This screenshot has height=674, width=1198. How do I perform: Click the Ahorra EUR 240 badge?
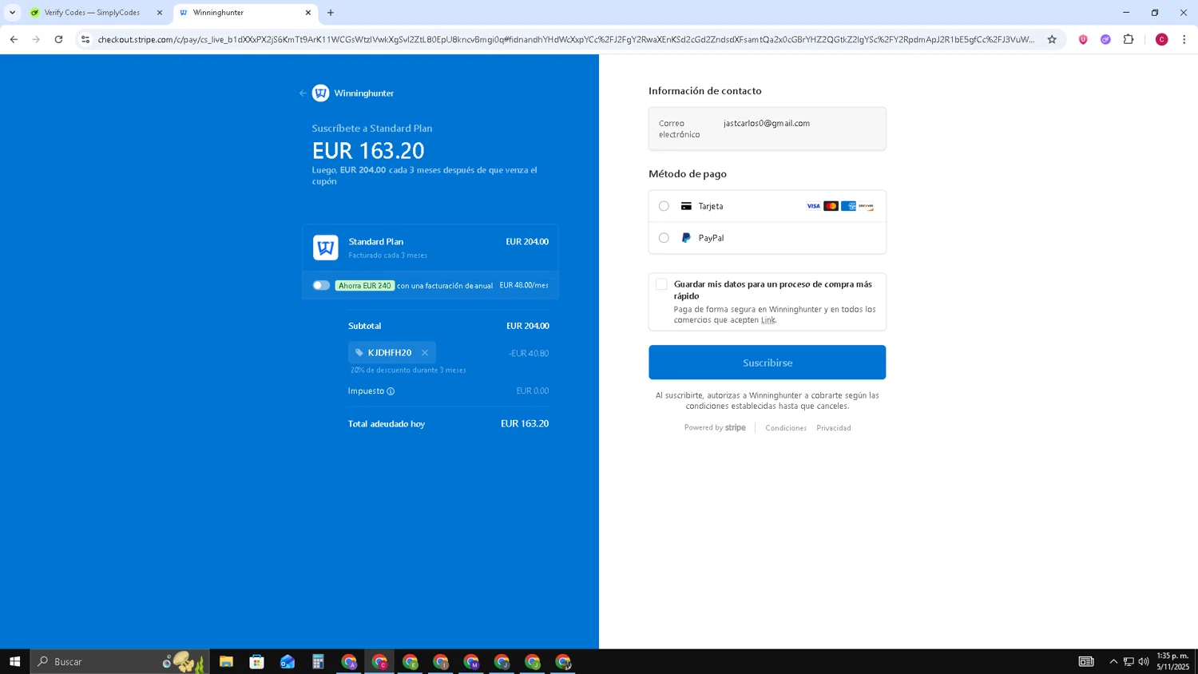point(365,285)
